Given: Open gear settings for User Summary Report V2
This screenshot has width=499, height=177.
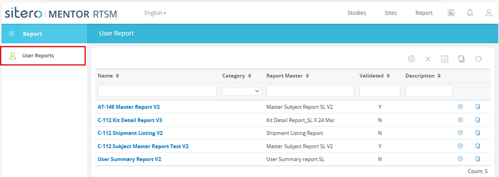Looking at the screenshot, I should tap(460, 158).
